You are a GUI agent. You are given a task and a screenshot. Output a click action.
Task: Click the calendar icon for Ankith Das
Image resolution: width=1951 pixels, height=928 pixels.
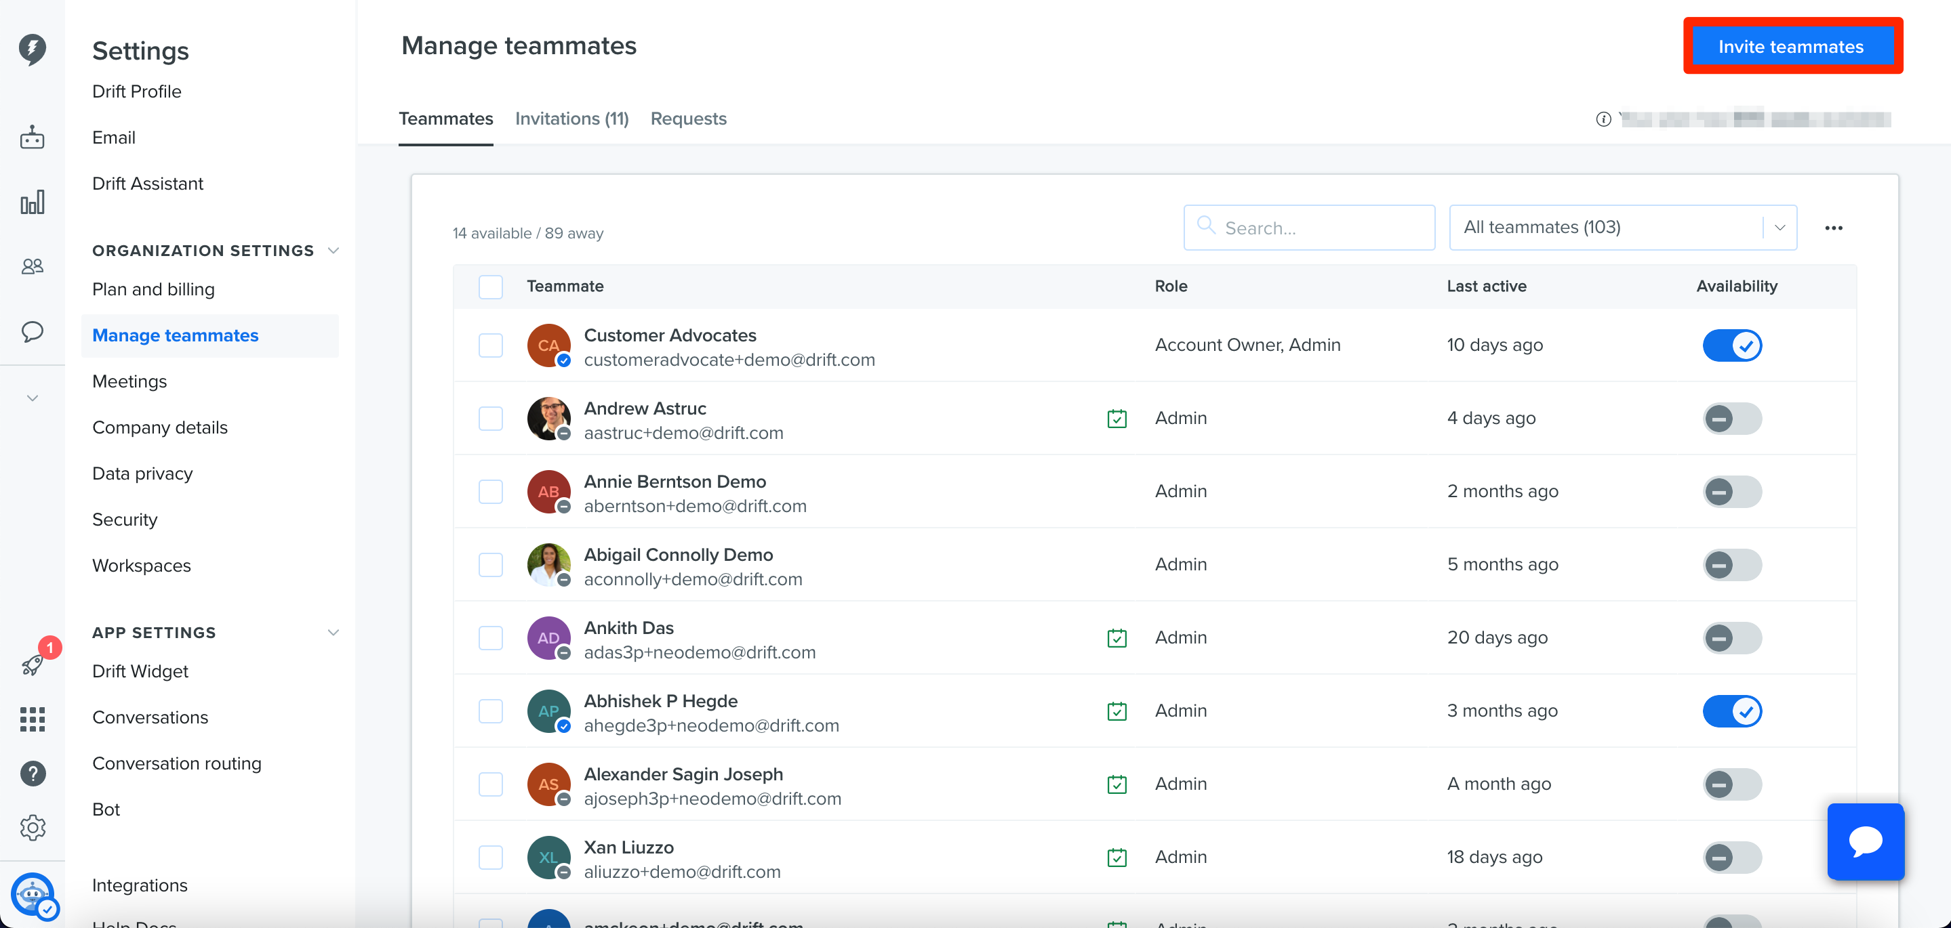tap(1117, 638)
